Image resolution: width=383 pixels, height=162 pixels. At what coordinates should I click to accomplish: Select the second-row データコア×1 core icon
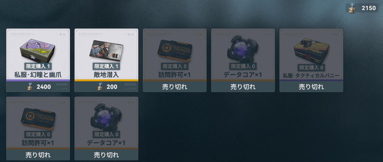pos(106,118)
